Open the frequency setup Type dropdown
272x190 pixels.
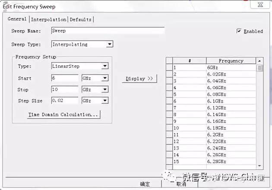point(105,66)
